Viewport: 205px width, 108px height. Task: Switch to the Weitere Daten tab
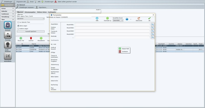click(x=42, y=12)
